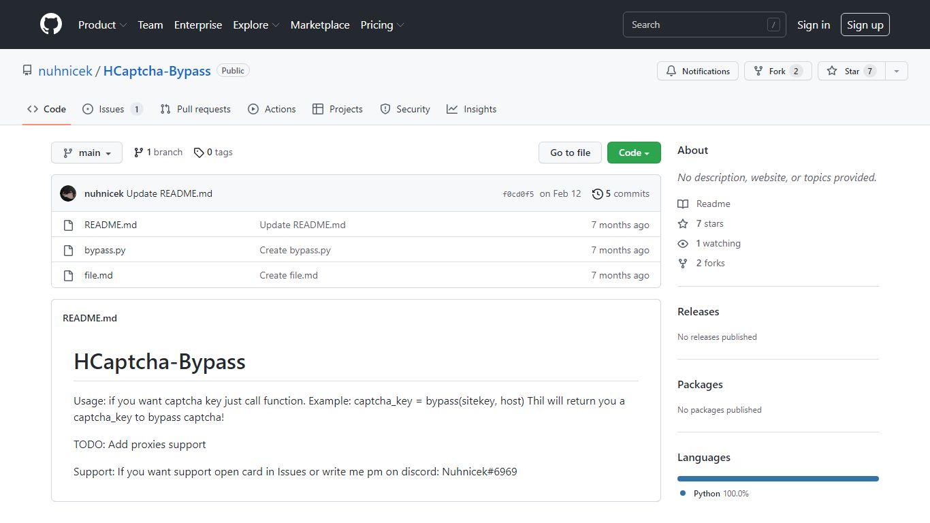
Task: Open the Releases heading link
Action: pyautogui.click(x=698, y=311)
